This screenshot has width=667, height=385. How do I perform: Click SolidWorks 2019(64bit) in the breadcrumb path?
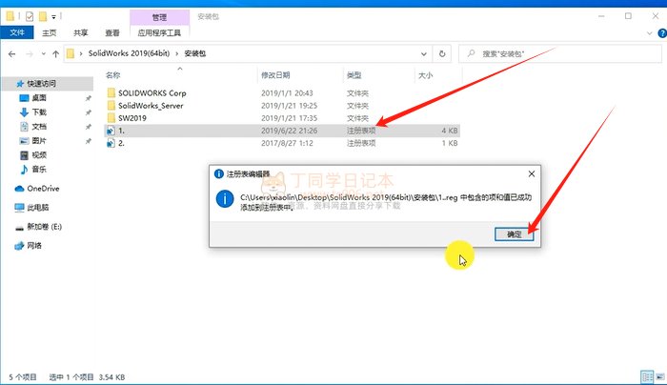pos(132,52)
